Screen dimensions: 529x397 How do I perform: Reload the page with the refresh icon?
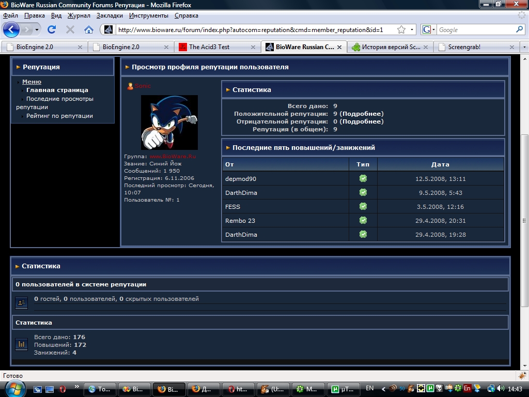(x=52, y=29)
